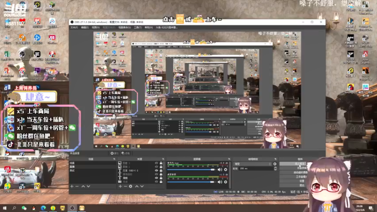Toggle visibility eye of the 网格 text source
Viewport: 377px width, 212px height.
click(x=156, y=178)
